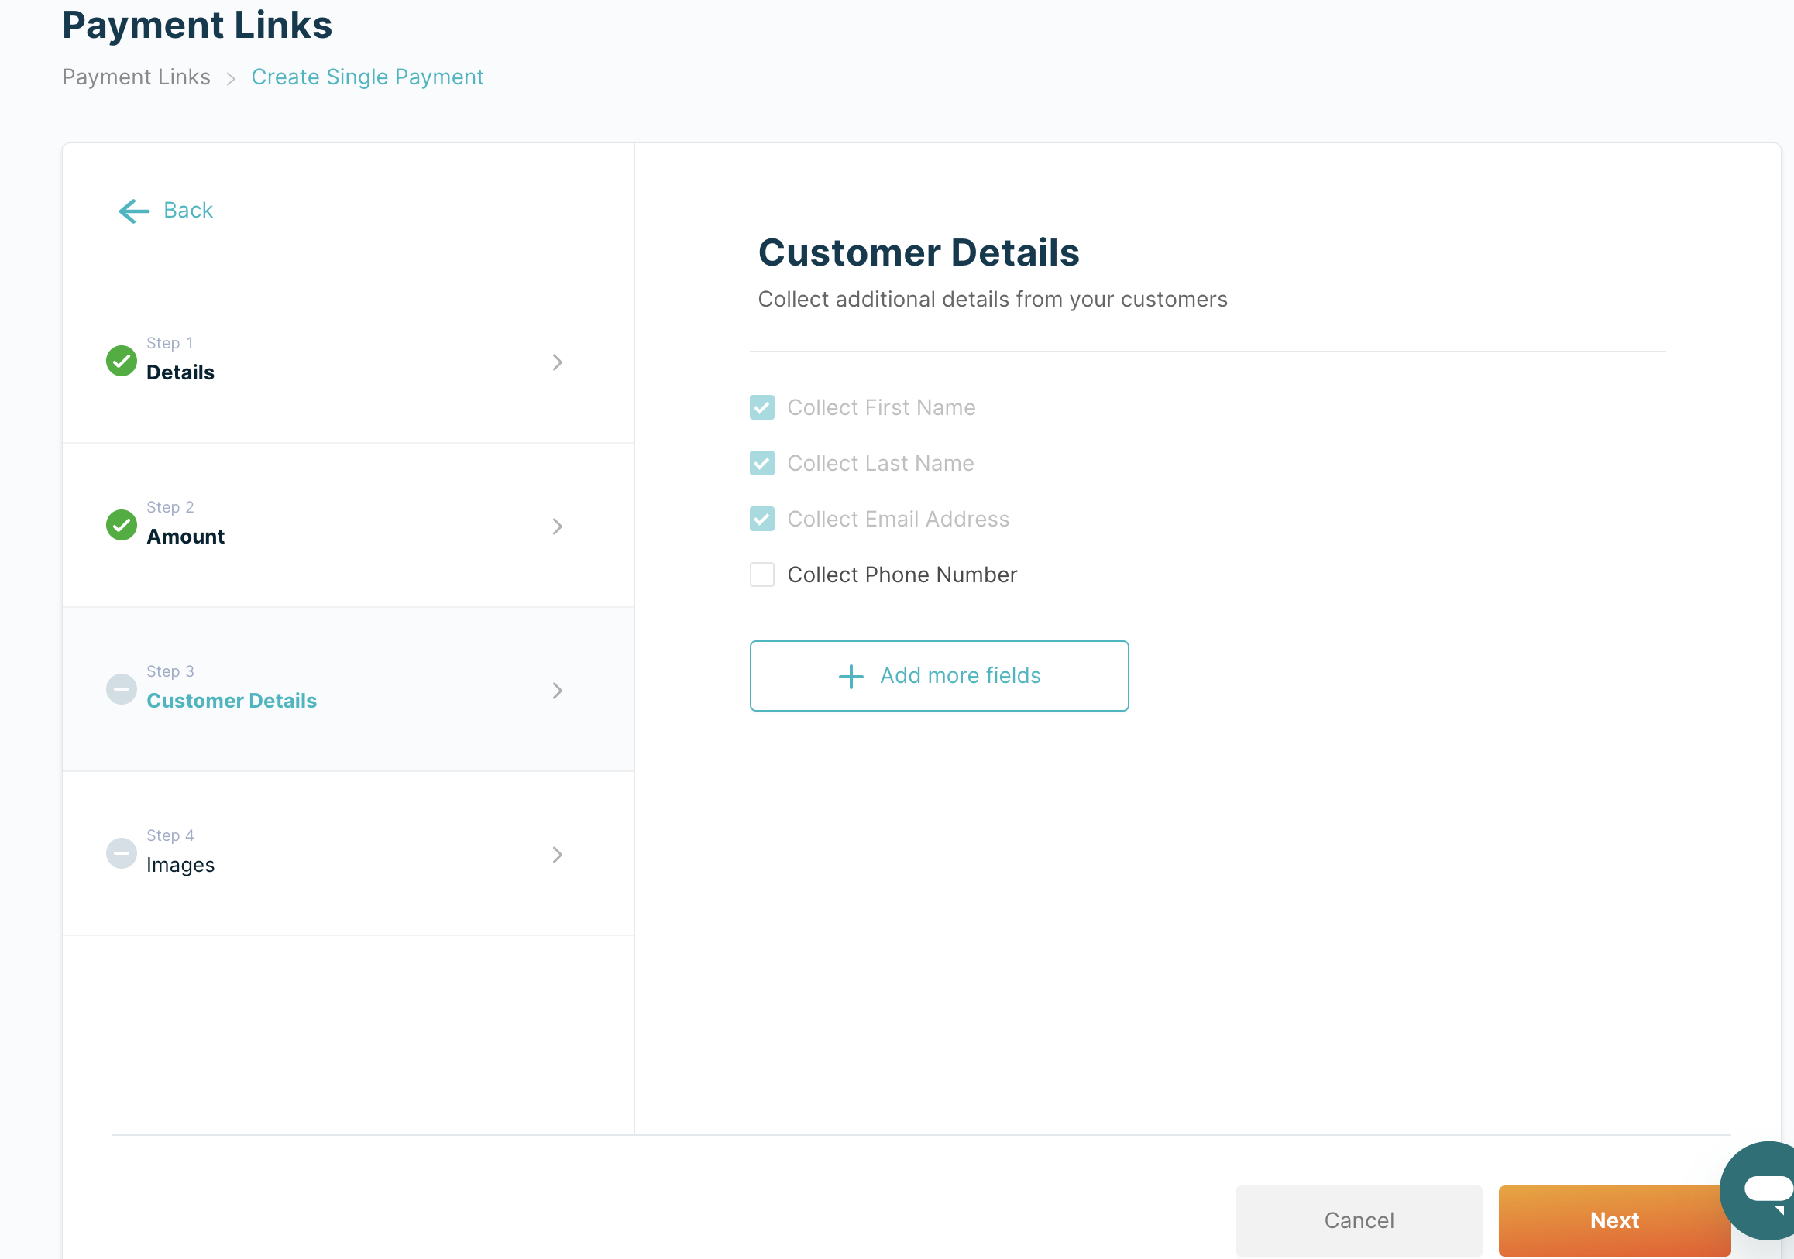Viewport: 1794px width, 1259px height.
Task: Toggle Collect First Name checkbox
Action: click(761, 408)
